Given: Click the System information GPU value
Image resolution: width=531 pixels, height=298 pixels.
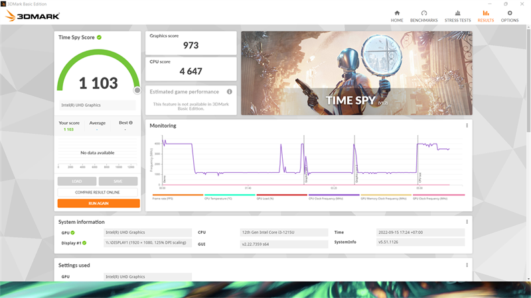Looking at the screenshot, I should [x=147, y=232].
